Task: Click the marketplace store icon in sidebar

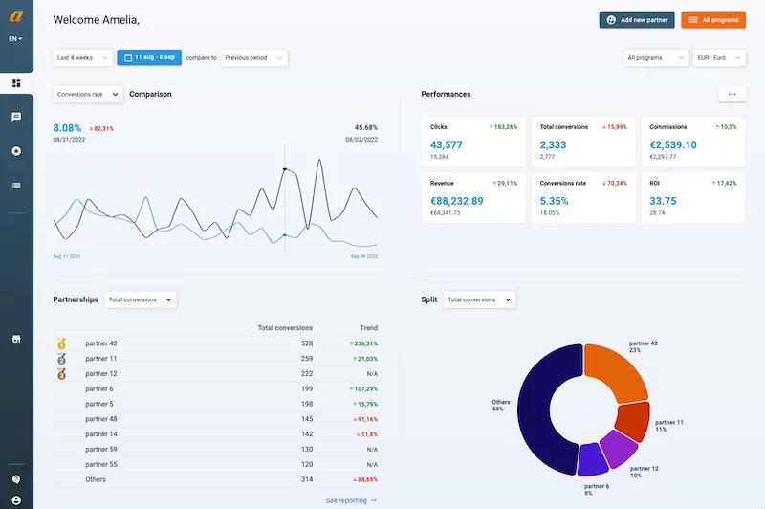Action: pos(16,339)
